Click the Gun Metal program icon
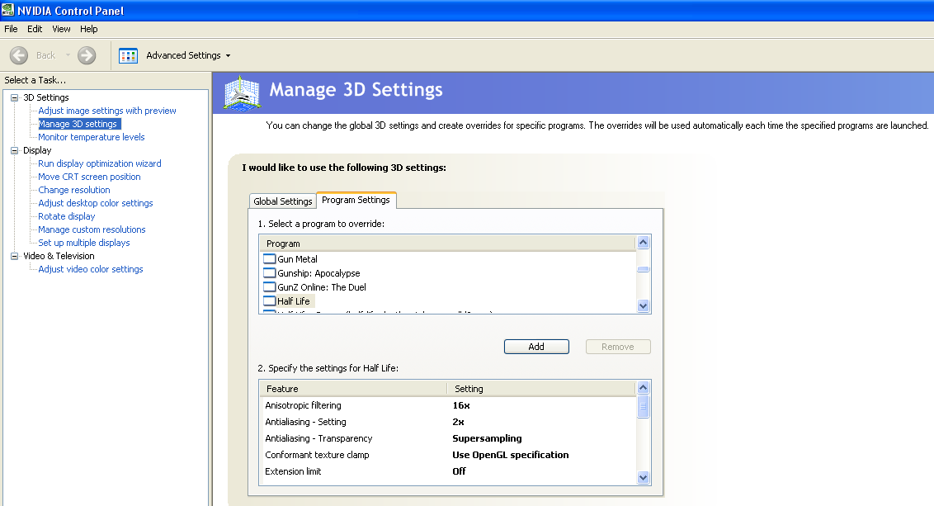This screenshot has height=506, width=934. pos(269,259)
